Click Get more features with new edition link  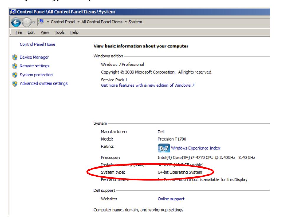point(148,85)
